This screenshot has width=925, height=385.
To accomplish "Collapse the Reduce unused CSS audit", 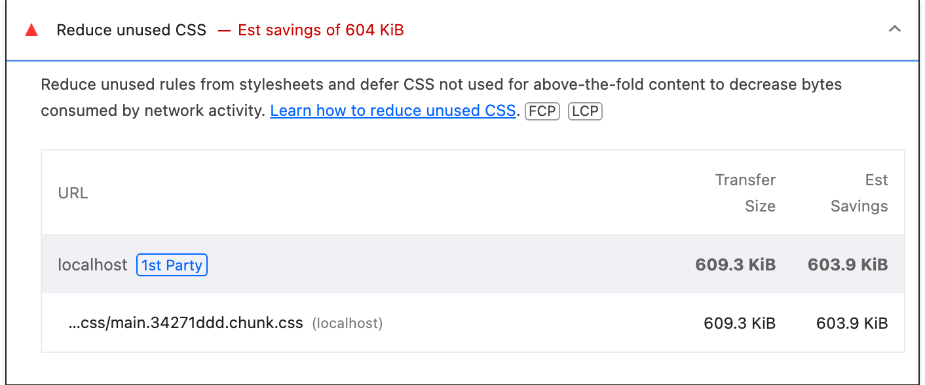I will tap(894, 29).
